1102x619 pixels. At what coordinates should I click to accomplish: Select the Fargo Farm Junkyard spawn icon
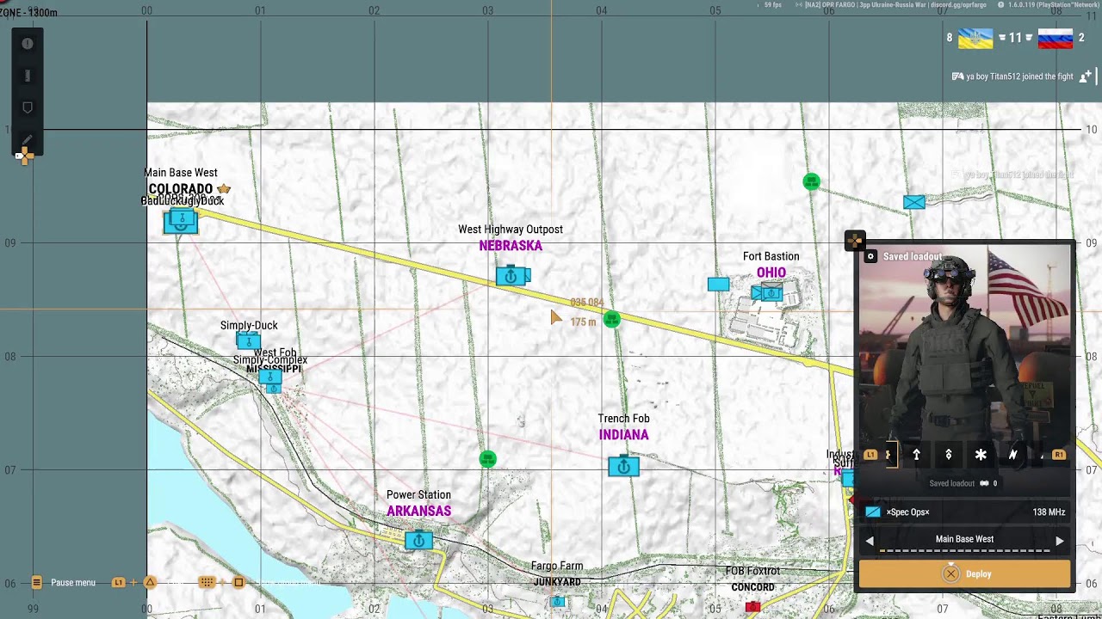pyautogui.click(x=558, y=602)
